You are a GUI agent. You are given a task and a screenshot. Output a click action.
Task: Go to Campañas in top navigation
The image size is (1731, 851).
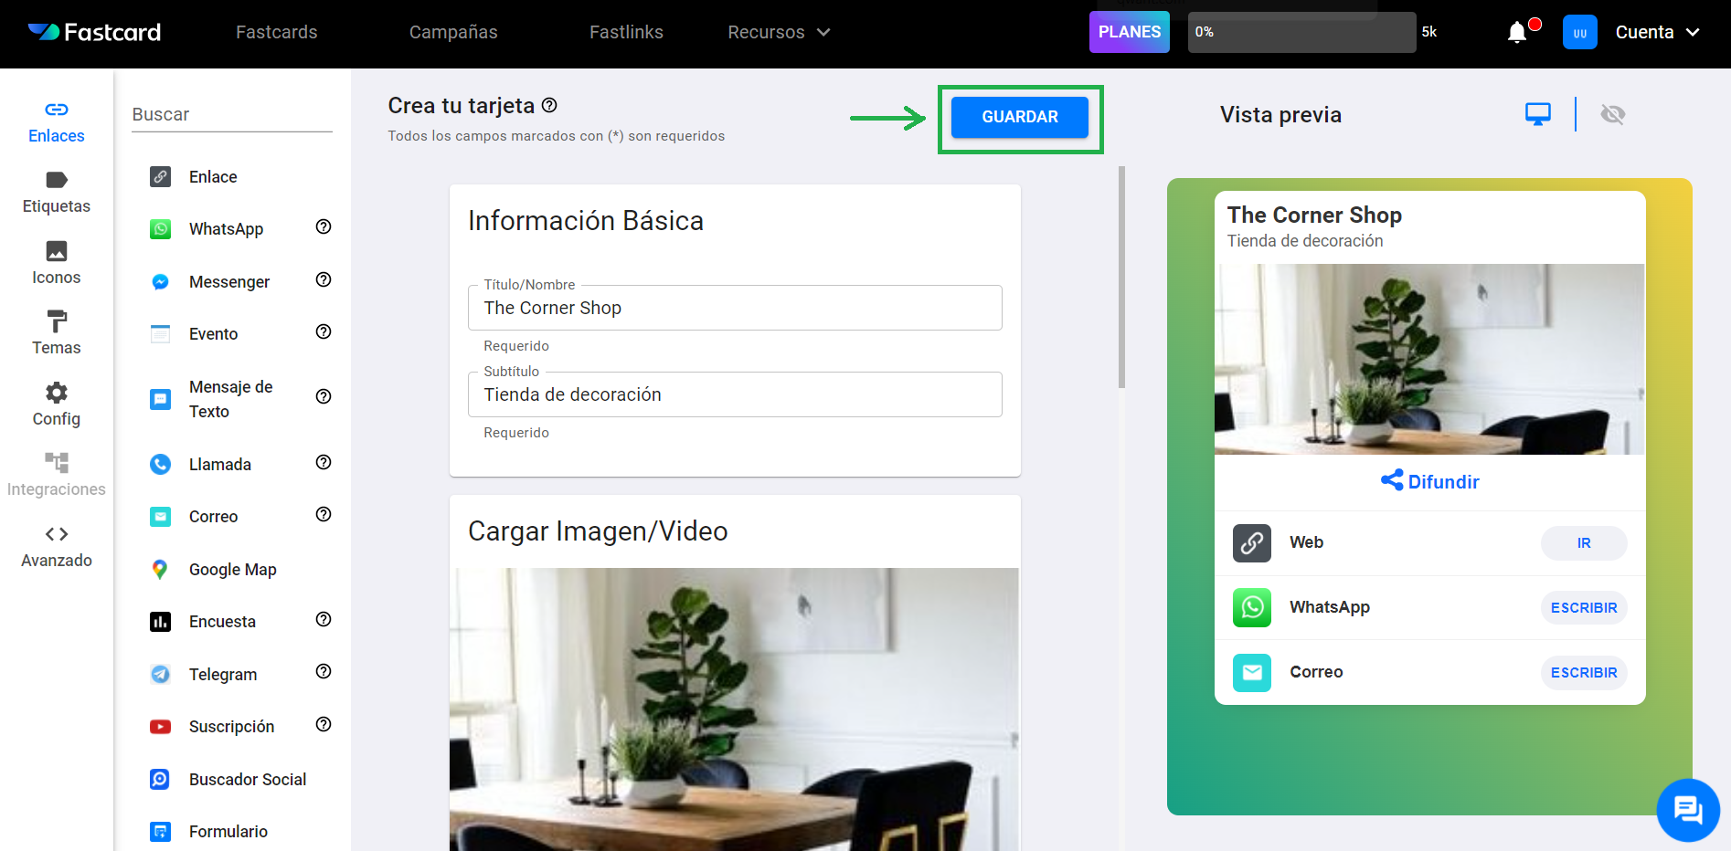pyautogui.click(x=453, y=32)
